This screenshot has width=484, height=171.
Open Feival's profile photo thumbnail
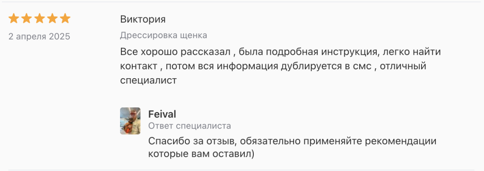pos(130,121)
